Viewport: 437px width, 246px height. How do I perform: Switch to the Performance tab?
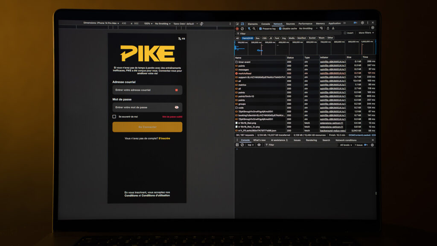(306, 24)
